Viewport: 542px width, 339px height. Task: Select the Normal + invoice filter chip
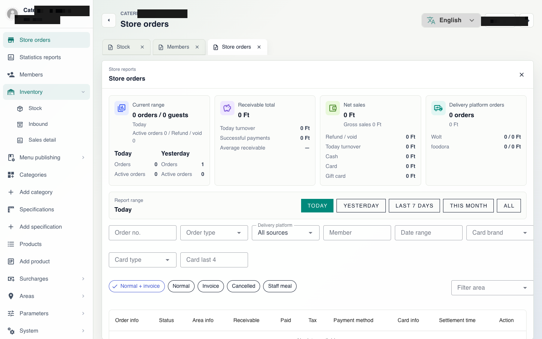pos(137,286)
